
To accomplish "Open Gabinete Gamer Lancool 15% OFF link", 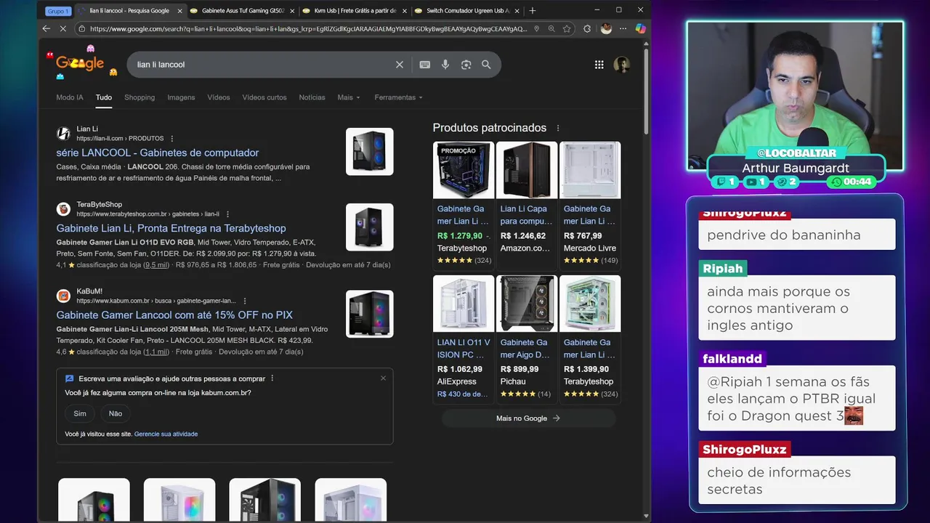I will [x=174, y=315].
